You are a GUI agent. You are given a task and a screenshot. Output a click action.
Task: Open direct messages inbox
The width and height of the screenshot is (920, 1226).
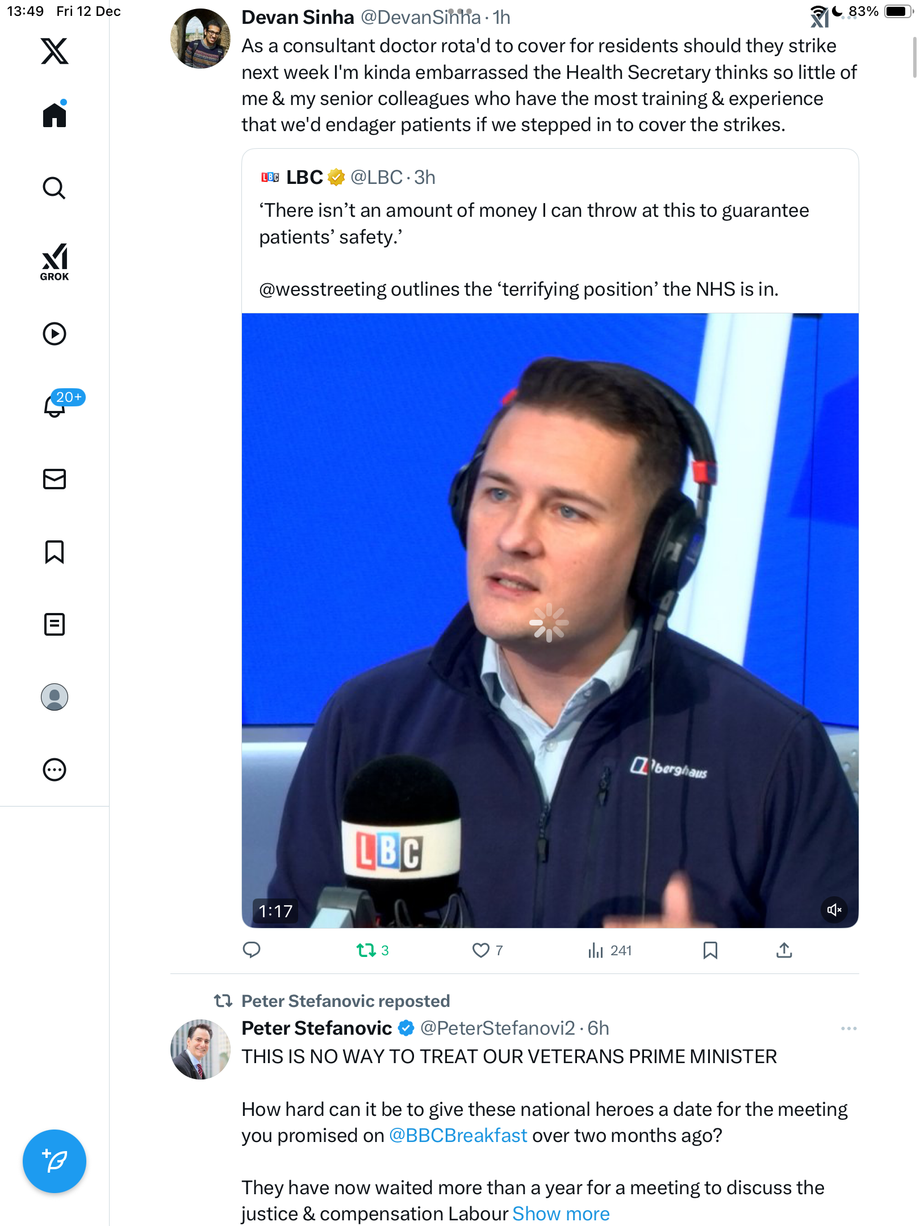tap(55, 479)
